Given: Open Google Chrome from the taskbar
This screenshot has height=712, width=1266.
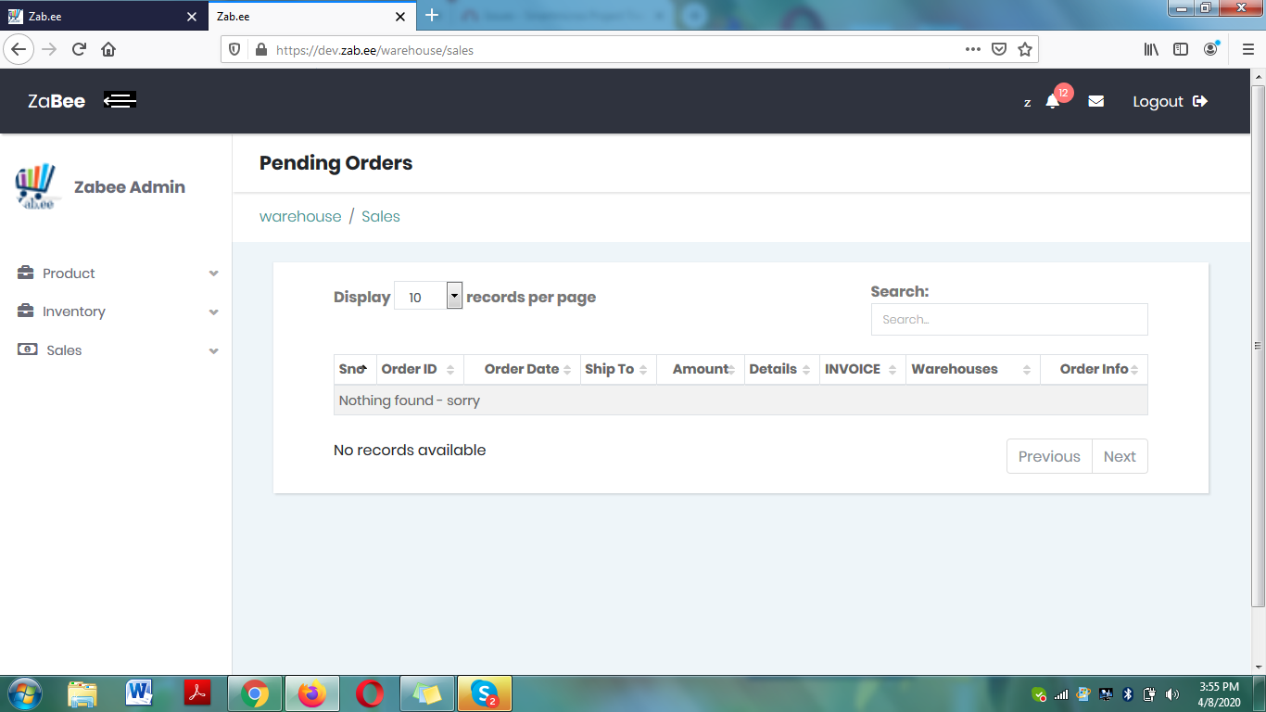Looking at the screenshot, I should coord(255,693).
